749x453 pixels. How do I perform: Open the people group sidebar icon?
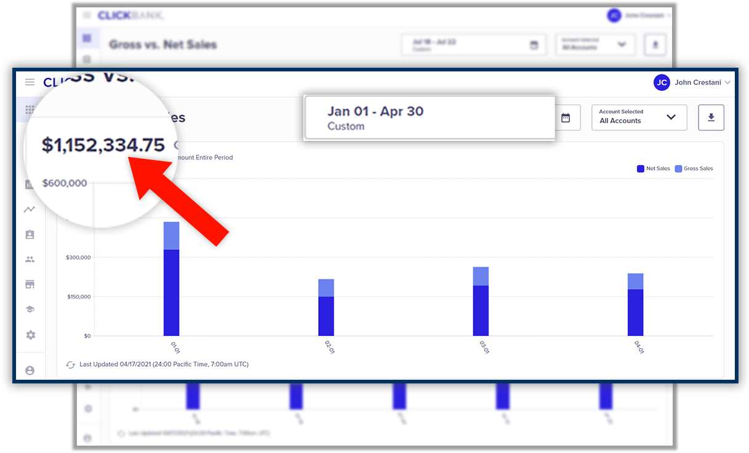[30, 259]
